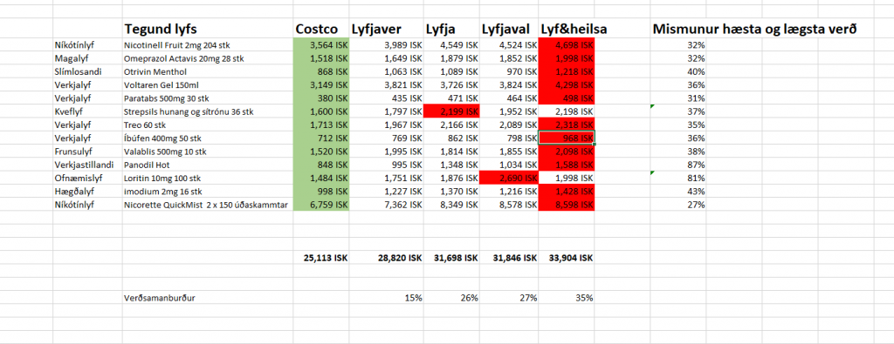The height and width of the screenshot is (344, 894).
Task: Select the Omeprazol Actavis 20mg 28 stk cell
Action: tap(208, 58)
